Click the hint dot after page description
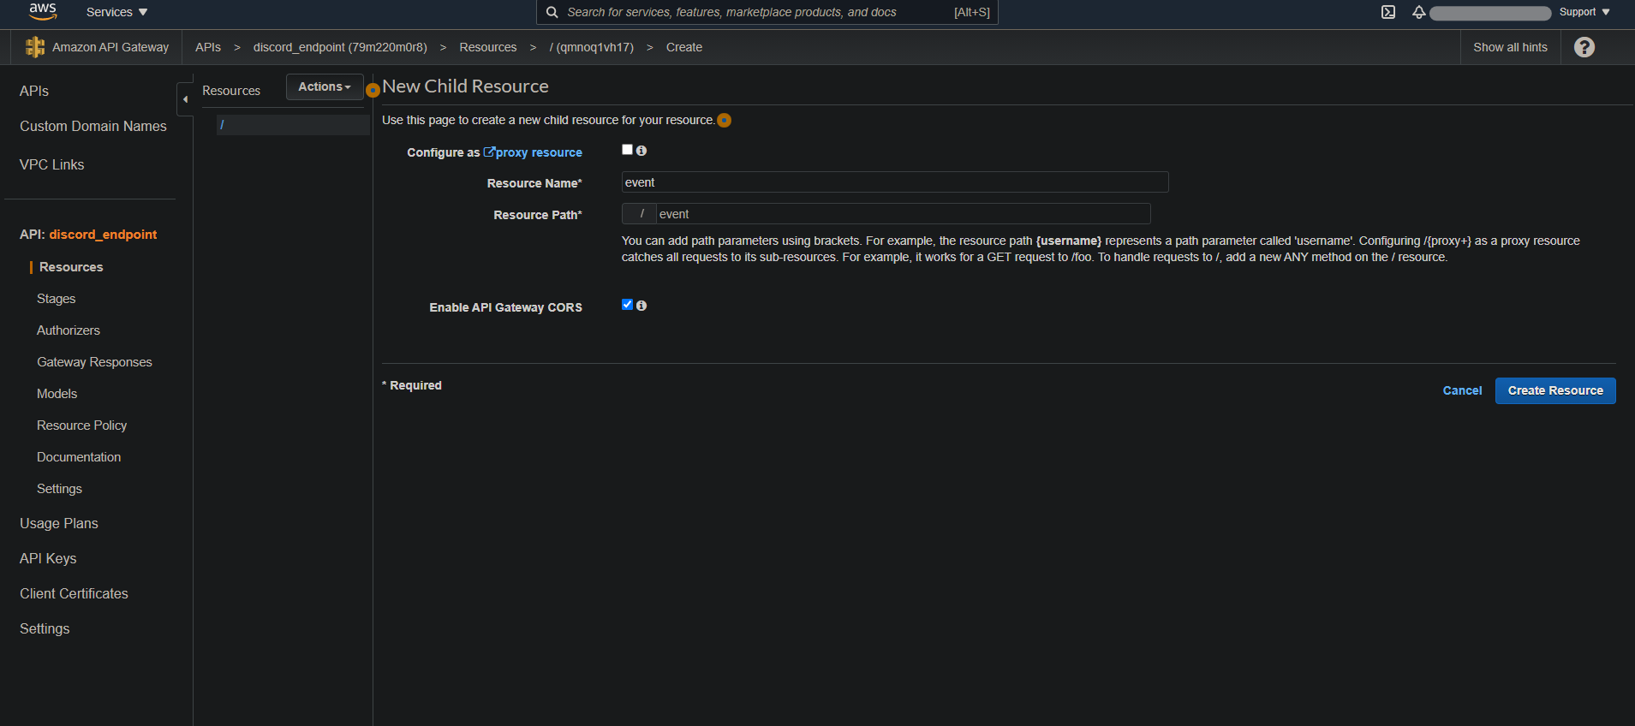Image resolution: width=1635 pixels, height=726 pixels. click(x=724, y=121)
